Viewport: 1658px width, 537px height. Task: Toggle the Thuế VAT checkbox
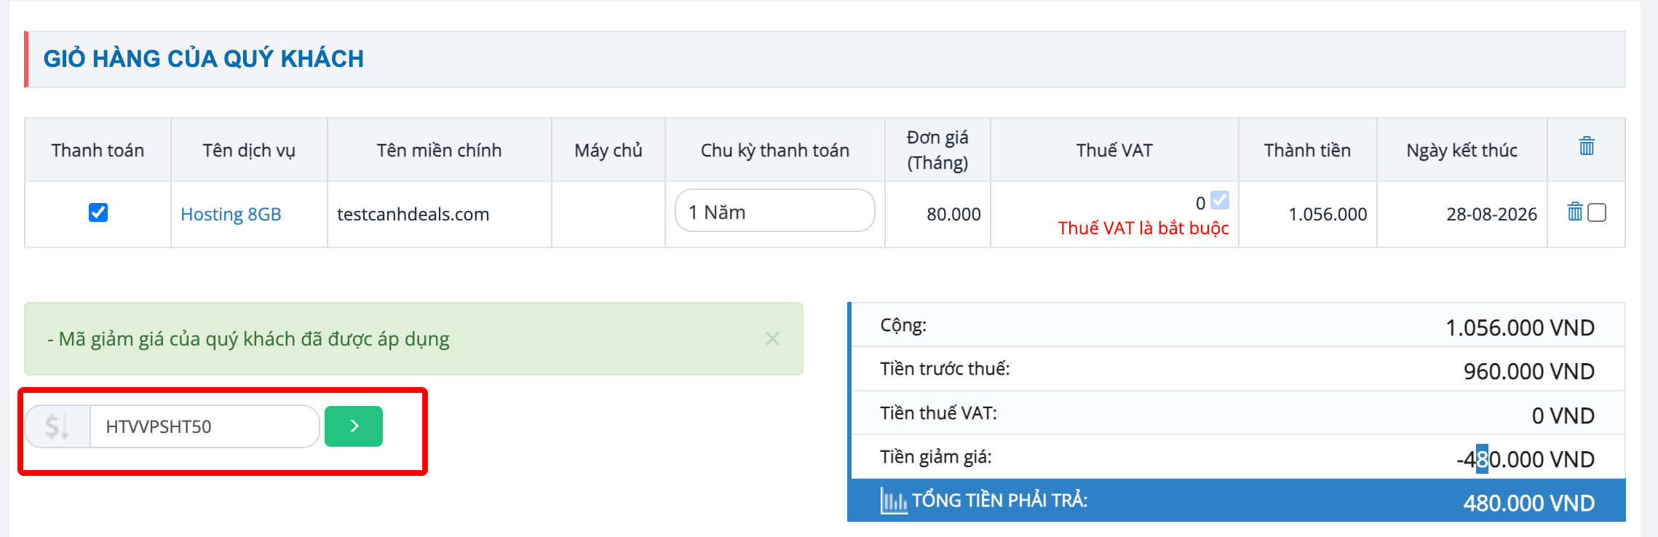[1220, 200]
